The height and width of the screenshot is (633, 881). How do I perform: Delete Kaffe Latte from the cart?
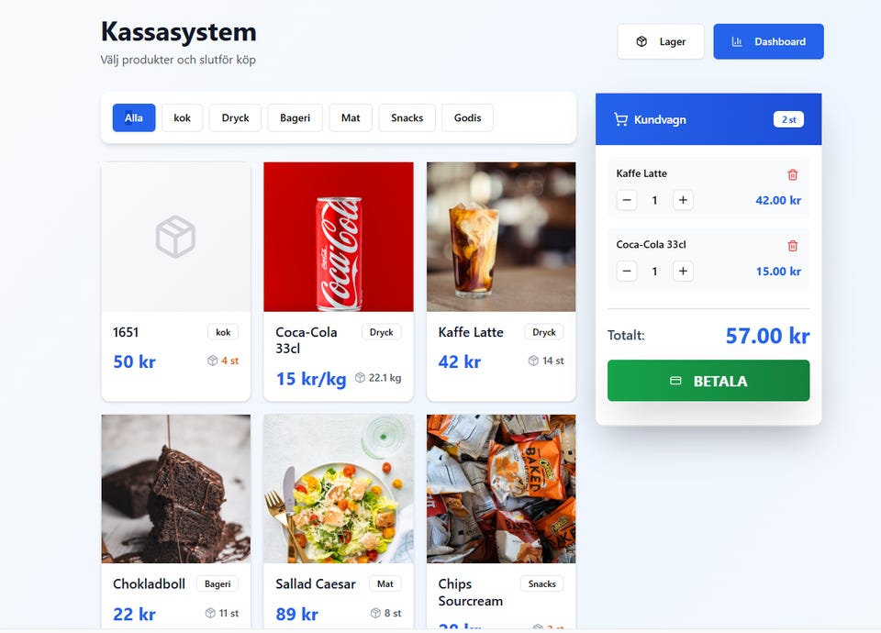[792, 174]
